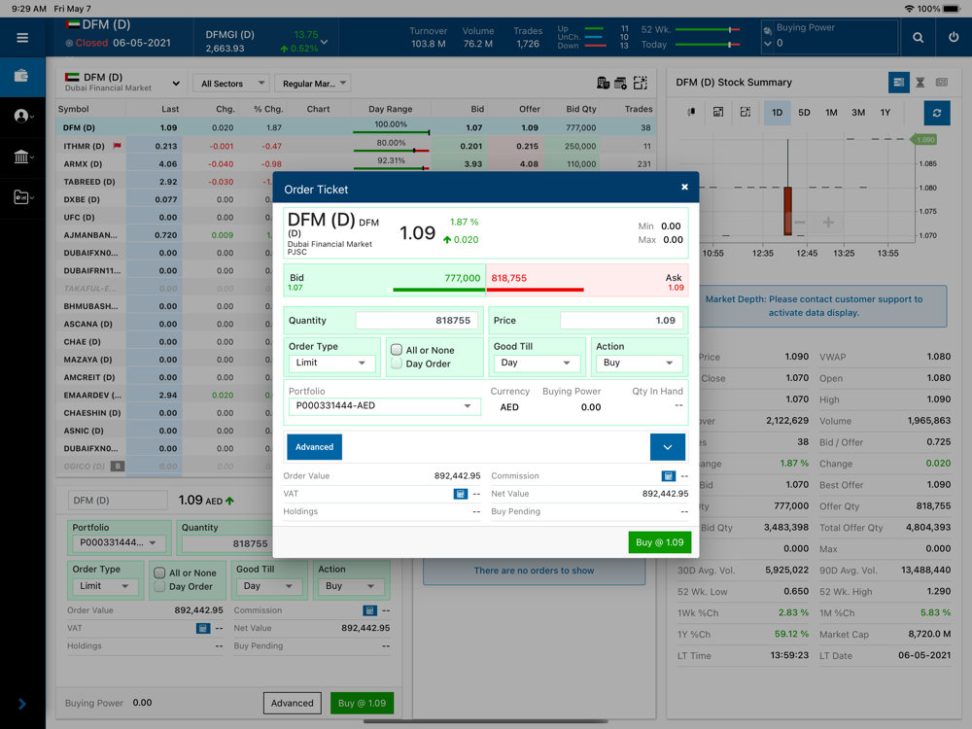Open the user account sidebar icon
Image resolution: width=972 pixels, height=729 pixels.
point(21,116)
